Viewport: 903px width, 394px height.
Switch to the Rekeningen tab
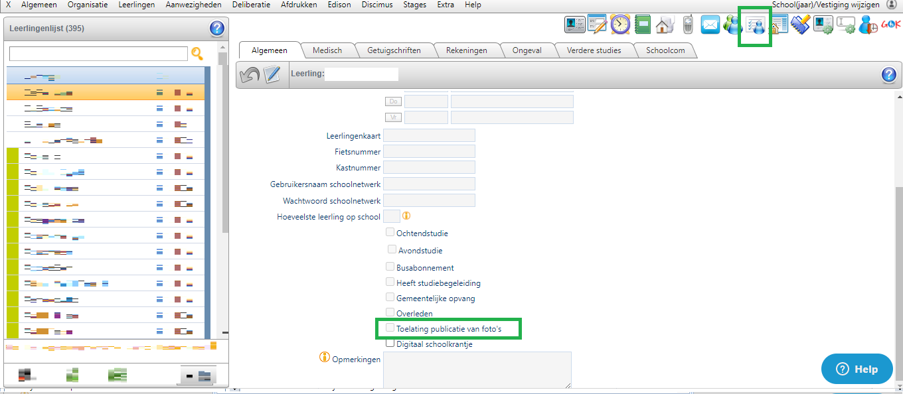[x=466, y=50]
